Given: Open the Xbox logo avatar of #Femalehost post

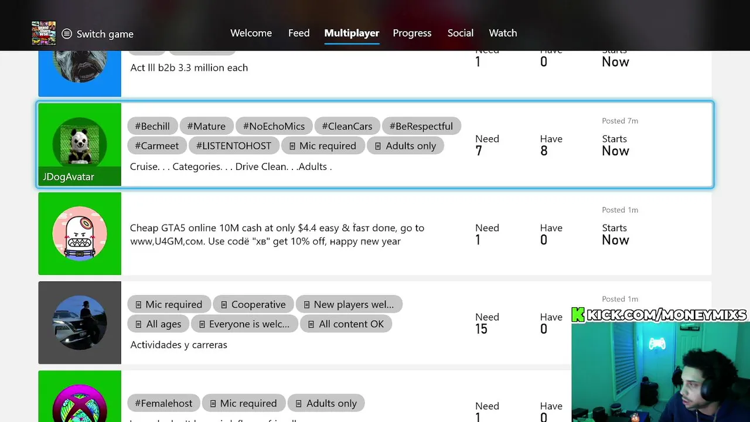Looking at the screenshot, I should [x=80, y=403].
